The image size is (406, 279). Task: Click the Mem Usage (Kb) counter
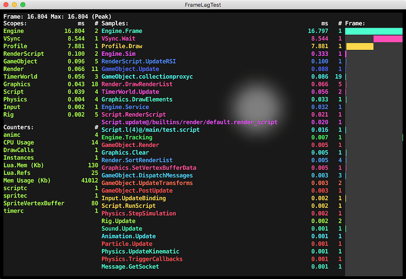(26, 180)
